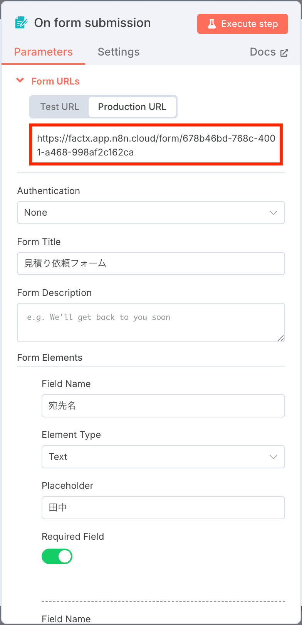Click into the Form Title field

(x=151, y=264)
